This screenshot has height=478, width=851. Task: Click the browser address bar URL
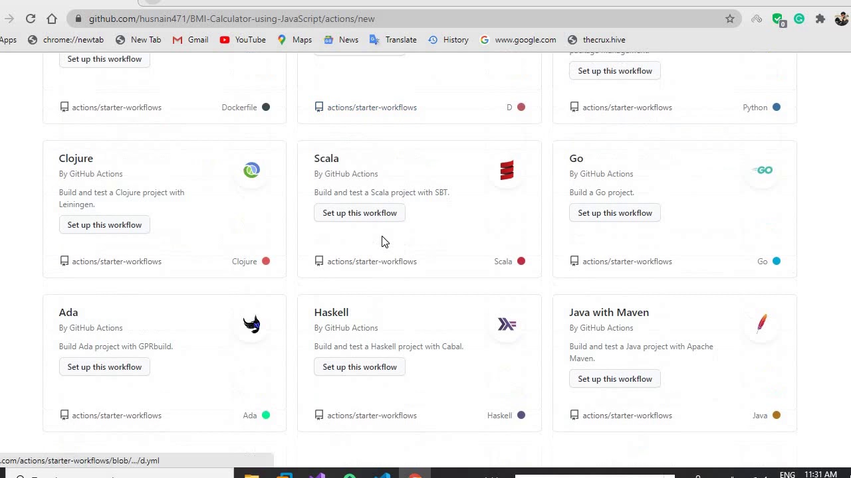coord(231,19)
